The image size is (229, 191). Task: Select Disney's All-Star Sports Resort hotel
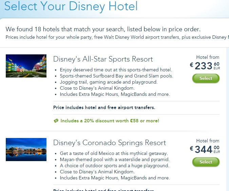[206, 79]
